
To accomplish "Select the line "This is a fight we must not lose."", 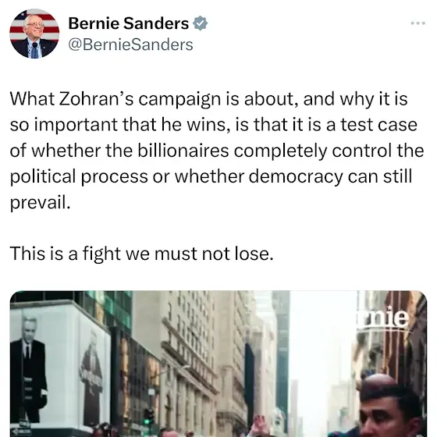I will click(x=141, y=254).
